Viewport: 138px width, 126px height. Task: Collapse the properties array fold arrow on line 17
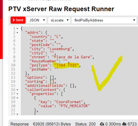[x=17, y=94]
